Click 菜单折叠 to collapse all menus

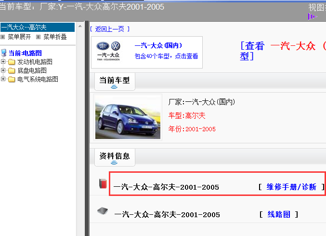point(55,37)
